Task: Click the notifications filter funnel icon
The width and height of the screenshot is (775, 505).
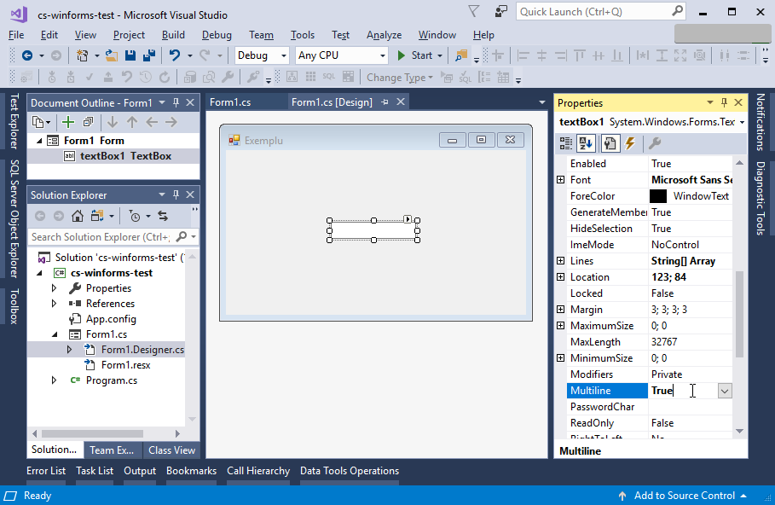Action: click(473, 11)
